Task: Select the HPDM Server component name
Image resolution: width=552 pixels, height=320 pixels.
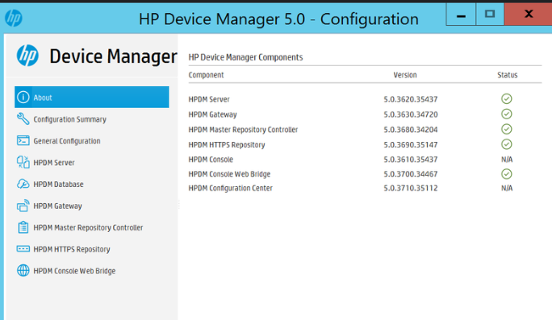Action: click(209, 99)
